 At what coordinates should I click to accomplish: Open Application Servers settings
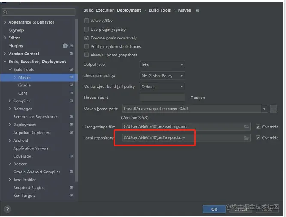(31, 148)
